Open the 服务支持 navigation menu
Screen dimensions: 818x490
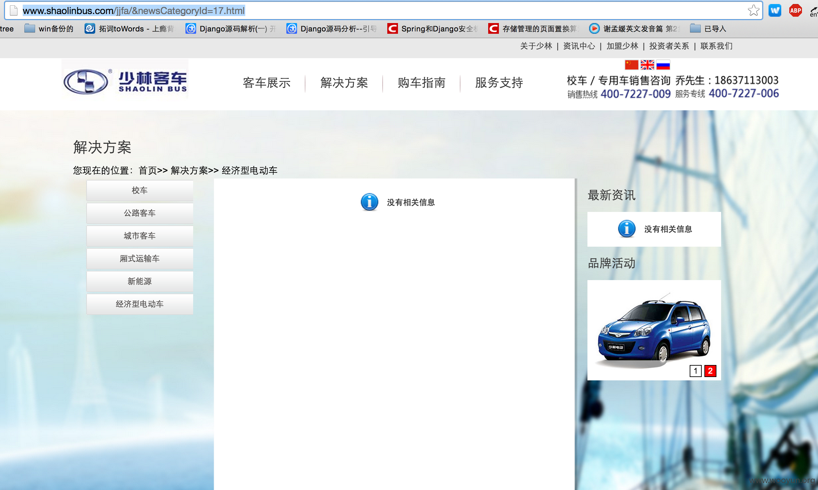coord(499,83)
